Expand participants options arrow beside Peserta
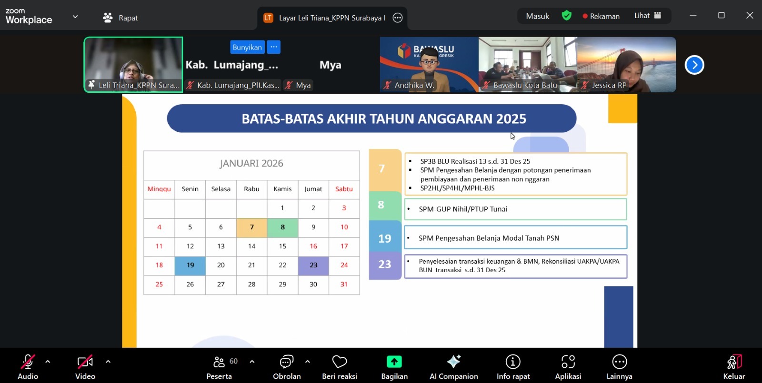762x383 pixels. click(x=252, y=362)
